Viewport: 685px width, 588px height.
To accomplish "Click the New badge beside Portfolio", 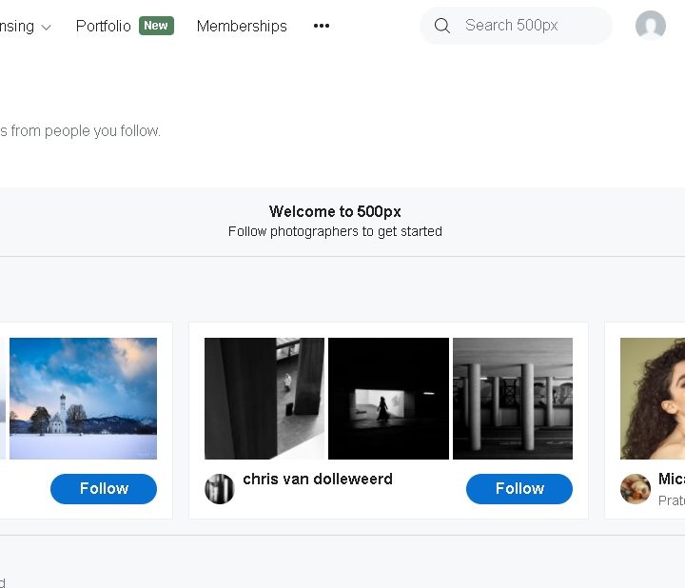I will (156, 26).
